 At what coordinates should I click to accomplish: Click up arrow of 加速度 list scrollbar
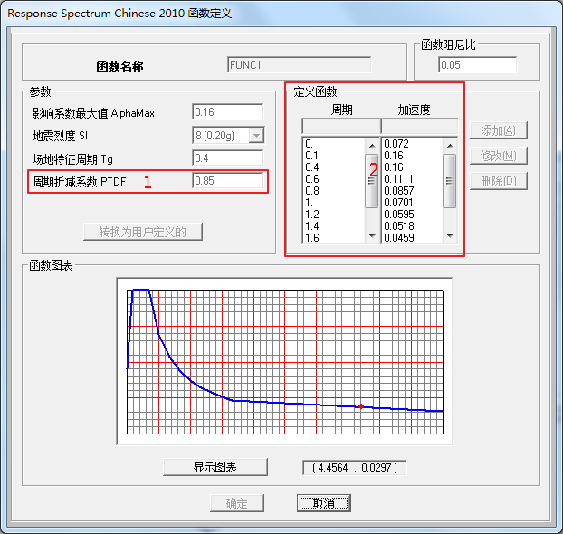(449, 144)
